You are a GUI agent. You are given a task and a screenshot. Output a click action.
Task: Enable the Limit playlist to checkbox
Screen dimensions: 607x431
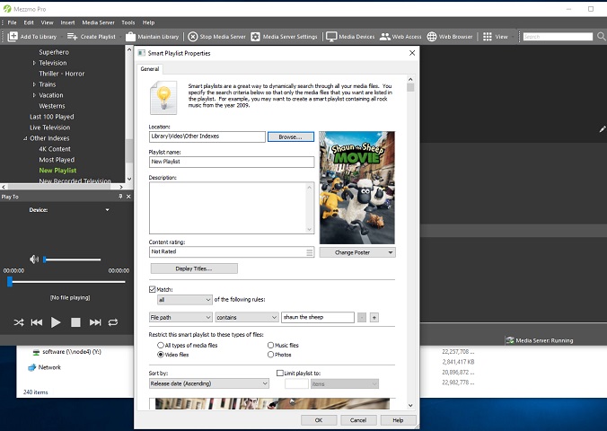[280, 373]
